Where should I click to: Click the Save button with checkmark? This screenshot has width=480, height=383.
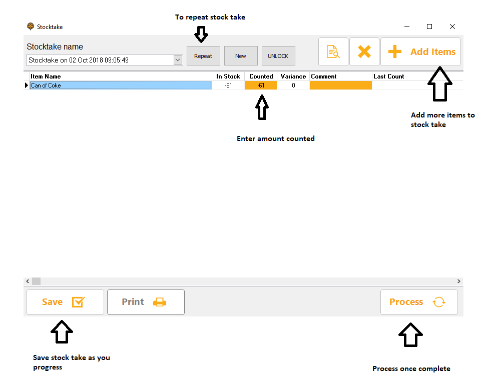65,302
